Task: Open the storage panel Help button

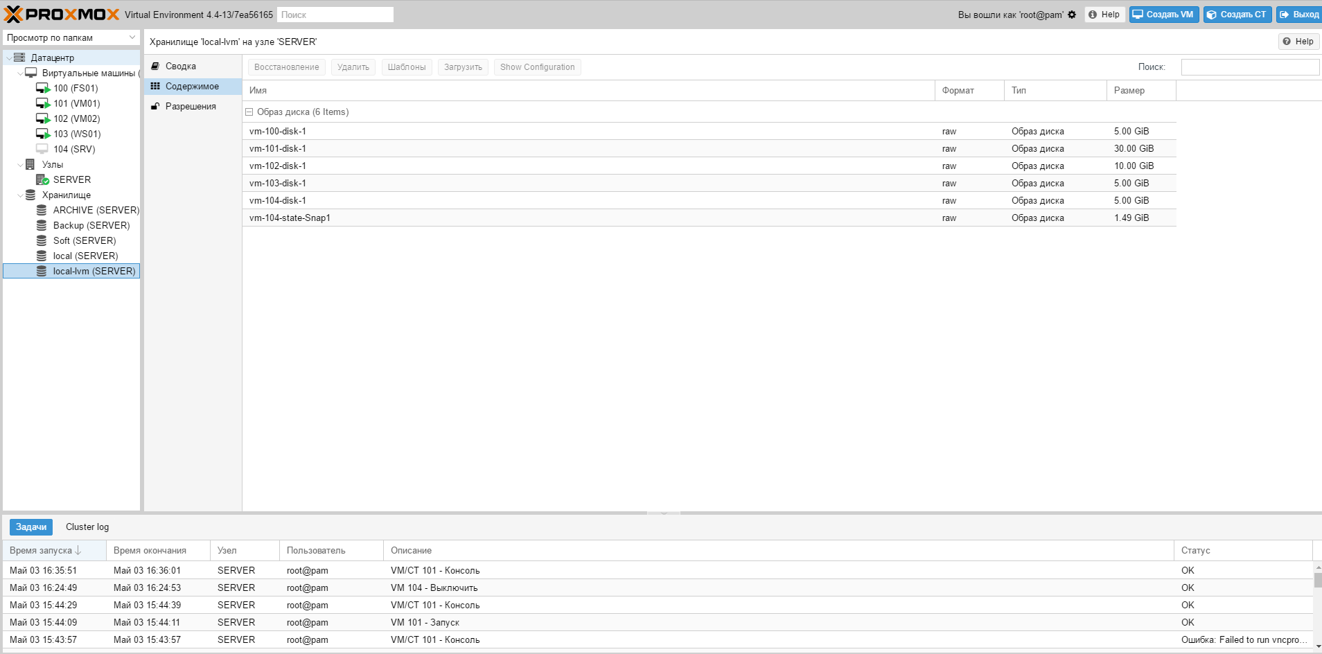Action: tap(1298, 42)
